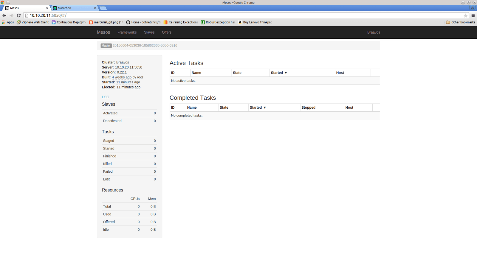Image resolution: width=477 pixels, height=268 pixels.
Task: Open the Apps bookmark shortcut
Action: [8, 22]
